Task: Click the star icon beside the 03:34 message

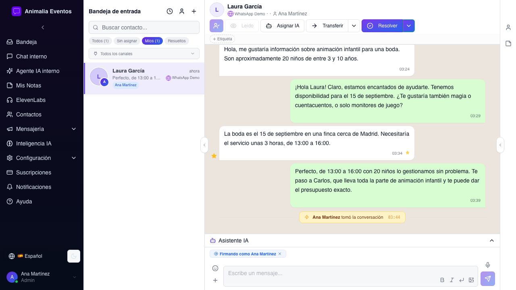Action: click(408, 153)
